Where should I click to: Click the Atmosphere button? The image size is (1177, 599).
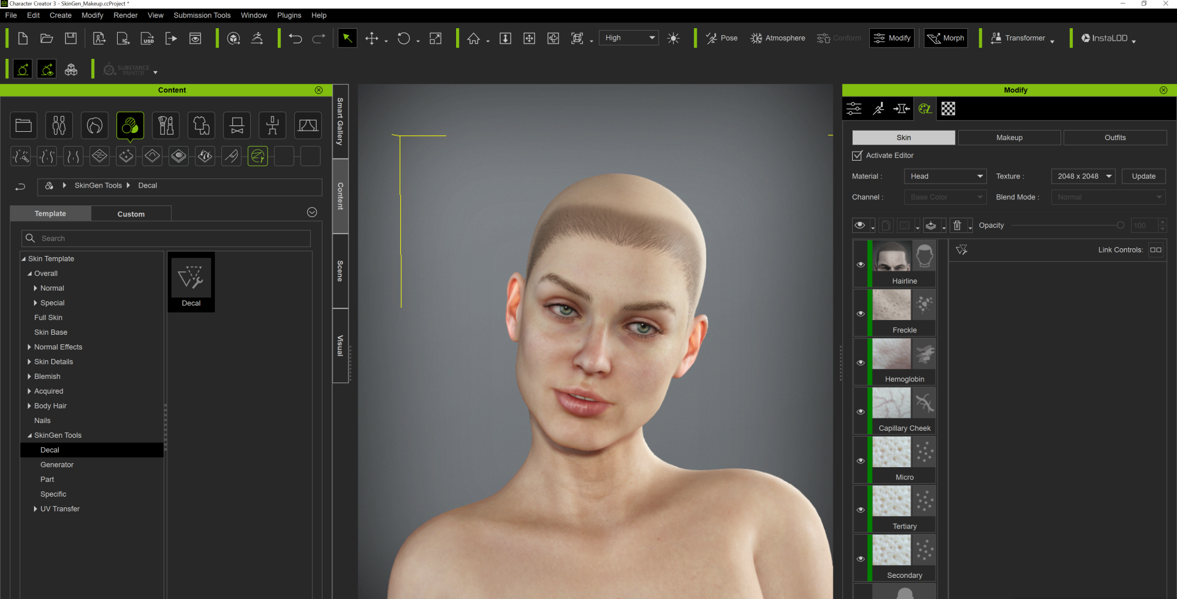[x=777, y=38]
